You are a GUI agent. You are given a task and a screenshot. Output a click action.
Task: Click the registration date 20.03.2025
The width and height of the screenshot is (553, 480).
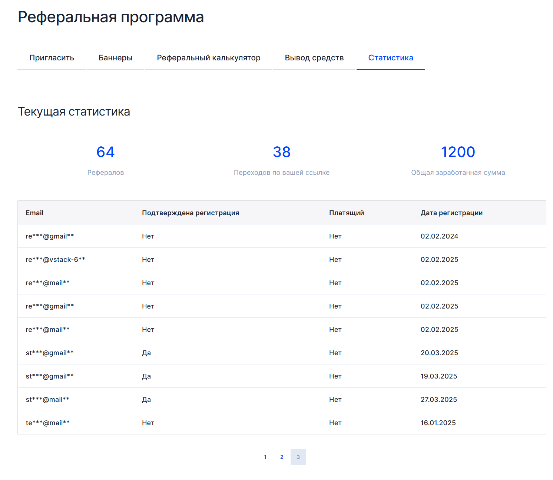[x=439, y=353]
